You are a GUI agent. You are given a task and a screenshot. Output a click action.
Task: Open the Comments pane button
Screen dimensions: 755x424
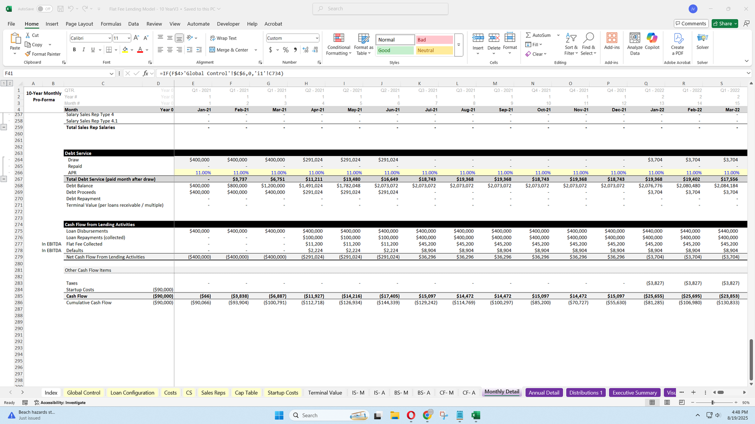(x=690, y=24)
